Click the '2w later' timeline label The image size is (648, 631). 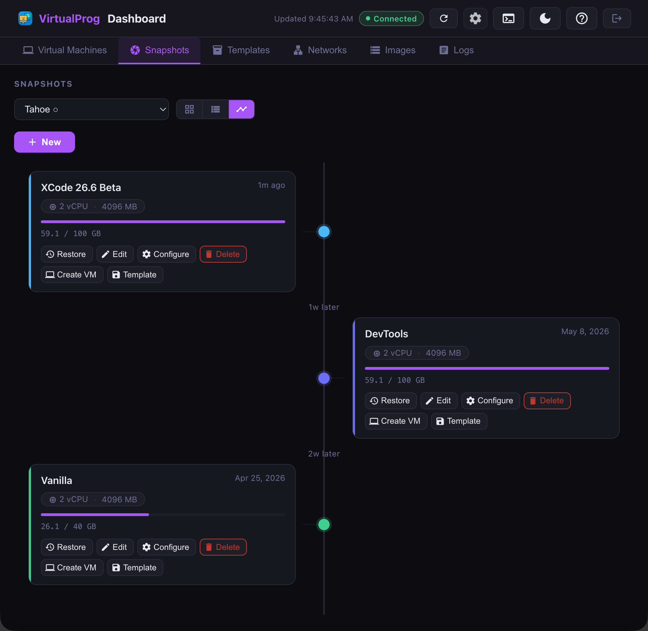[x=324, y=454]
